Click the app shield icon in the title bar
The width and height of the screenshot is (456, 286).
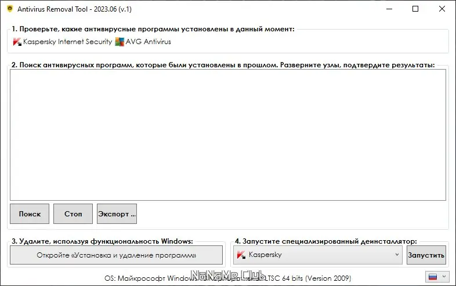10,9
